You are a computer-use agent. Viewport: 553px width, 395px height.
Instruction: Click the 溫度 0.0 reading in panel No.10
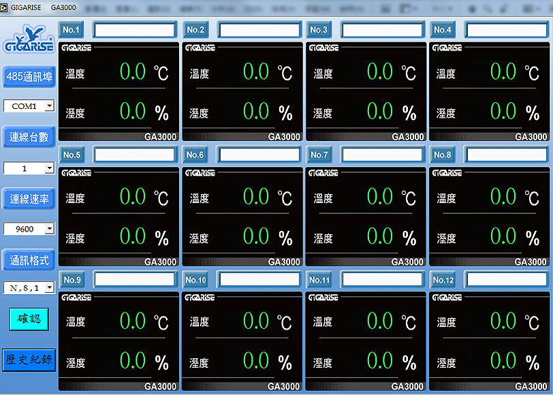point(256,321)
